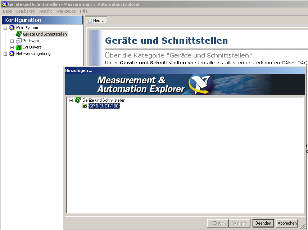
Task: Click the dialog resize grip corner
Action: pyautogui.click(x=303, y=227)
